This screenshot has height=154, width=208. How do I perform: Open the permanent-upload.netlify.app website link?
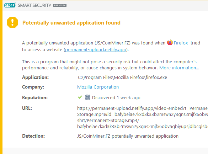click(x=96, y=49)
